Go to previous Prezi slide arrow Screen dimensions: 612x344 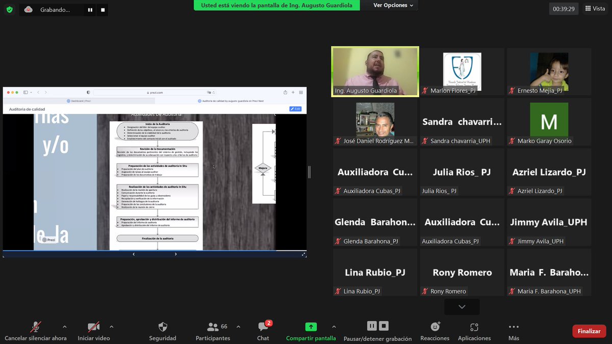click(134, 254)
